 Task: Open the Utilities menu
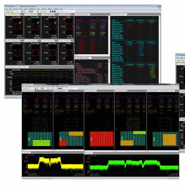click(x=56, y=9)
